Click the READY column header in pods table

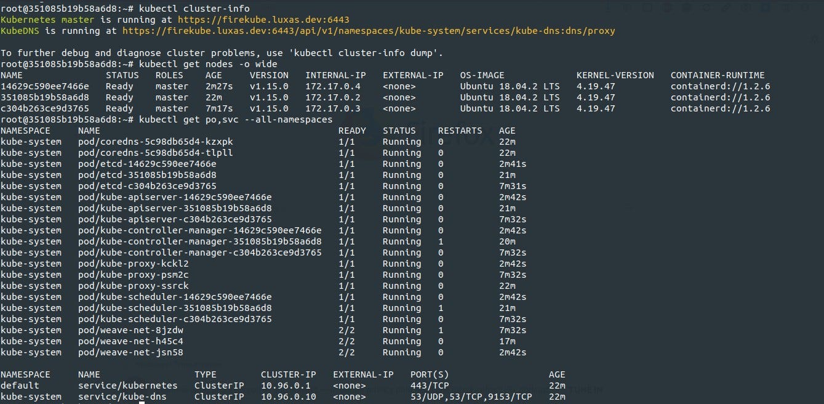pyautogui.click(x=353, y=131)
